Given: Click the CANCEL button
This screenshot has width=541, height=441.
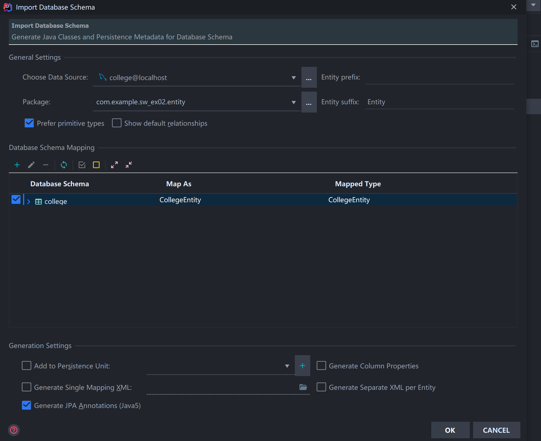Looking at the screenshot, I should click(496, 430).
